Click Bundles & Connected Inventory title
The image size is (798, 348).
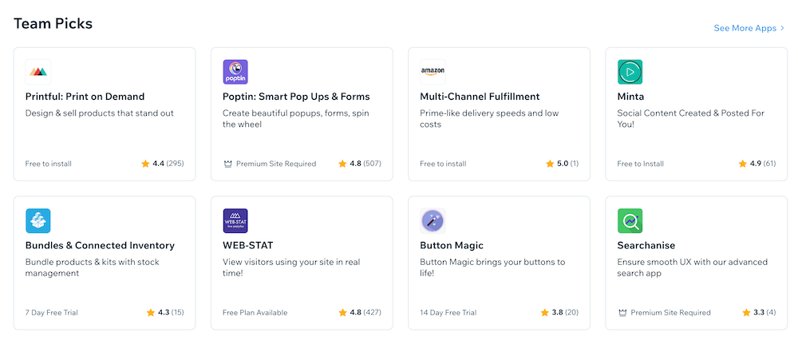click(100, 246)
